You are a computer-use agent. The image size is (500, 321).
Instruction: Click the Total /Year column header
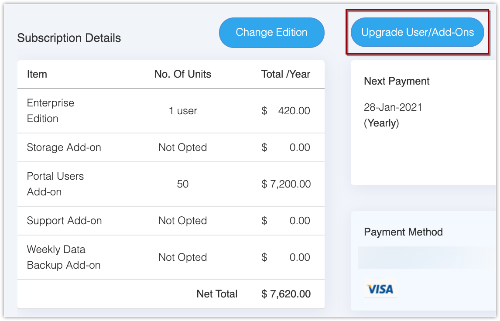pyautogui.click(x=286, y=74)
